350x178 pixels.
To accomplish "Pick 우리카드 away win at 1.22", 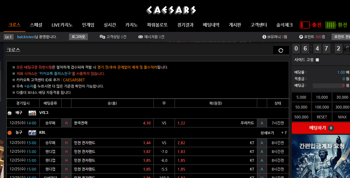I will coord(216,123).
